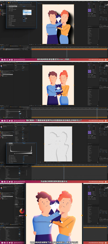The width and height of the screenshot is (108, 244).
Task: Toggle the Black Point stopwatch
Action: tap(10, 157)
